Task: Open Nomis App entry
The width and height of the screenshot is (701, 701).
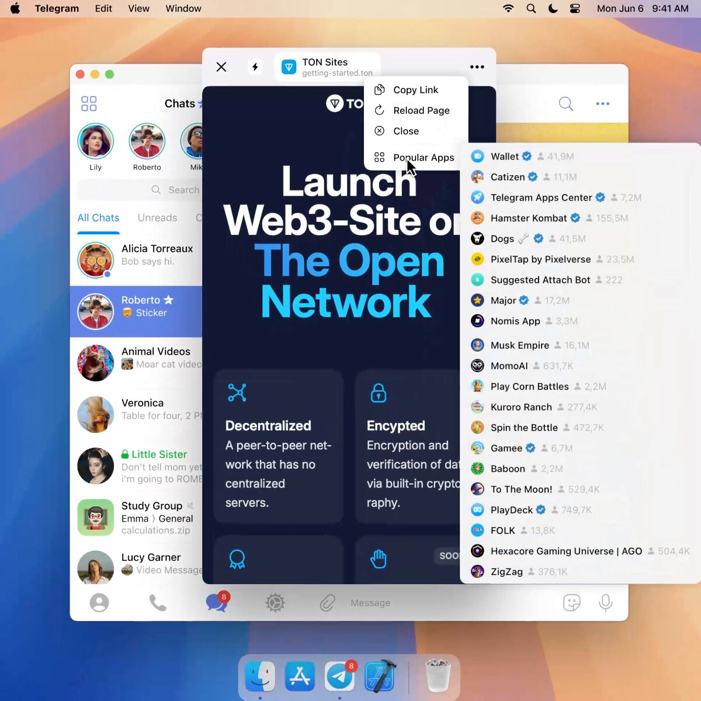Action: 579,321
